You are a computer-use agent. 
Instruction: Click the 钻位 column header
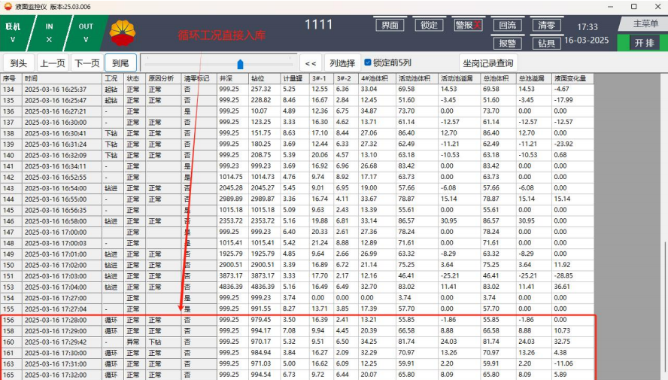pyautogui.click(x=265, y=78)
